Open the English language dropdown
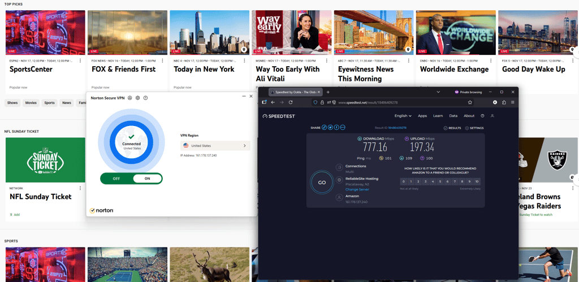579x282 pixels. [403, 116]
